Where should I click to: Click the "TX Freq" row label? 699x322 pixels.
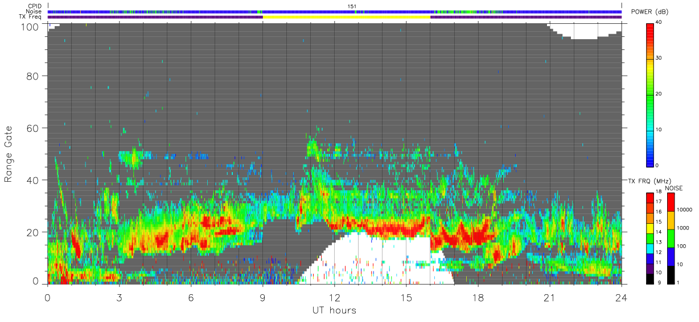(x=30, y=17)
